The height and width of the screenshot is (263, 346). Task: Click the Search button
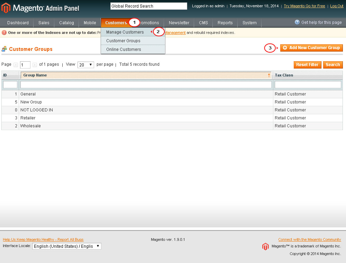tap(333, 65)
